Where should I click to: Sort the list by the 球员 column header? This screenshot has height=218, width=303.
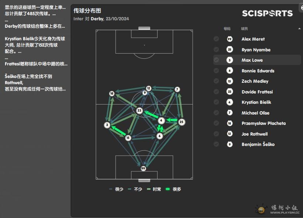coord(244,29)
